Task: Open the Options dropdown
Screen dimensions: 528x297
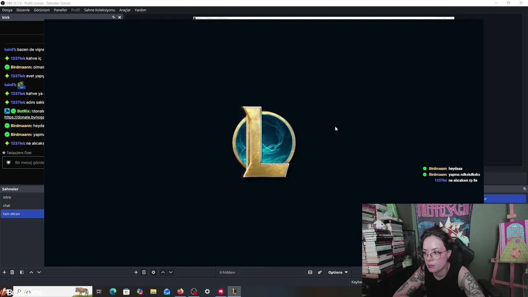Action: pyautogui.click(x=338, y=272)
